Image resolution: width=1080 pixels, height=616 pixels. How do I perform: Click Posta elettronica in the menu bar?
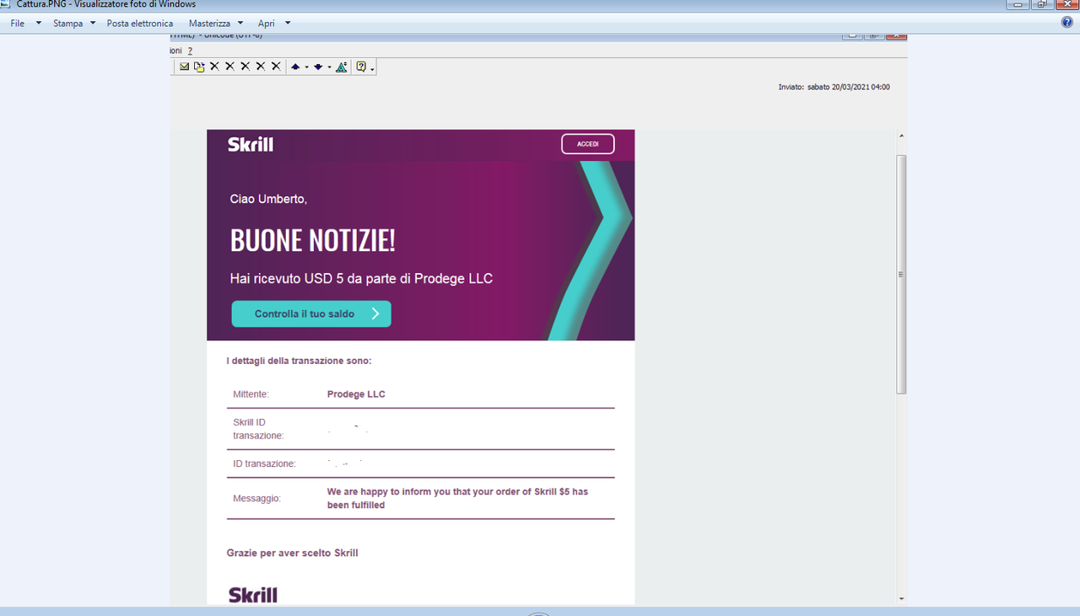pos(140,24)
